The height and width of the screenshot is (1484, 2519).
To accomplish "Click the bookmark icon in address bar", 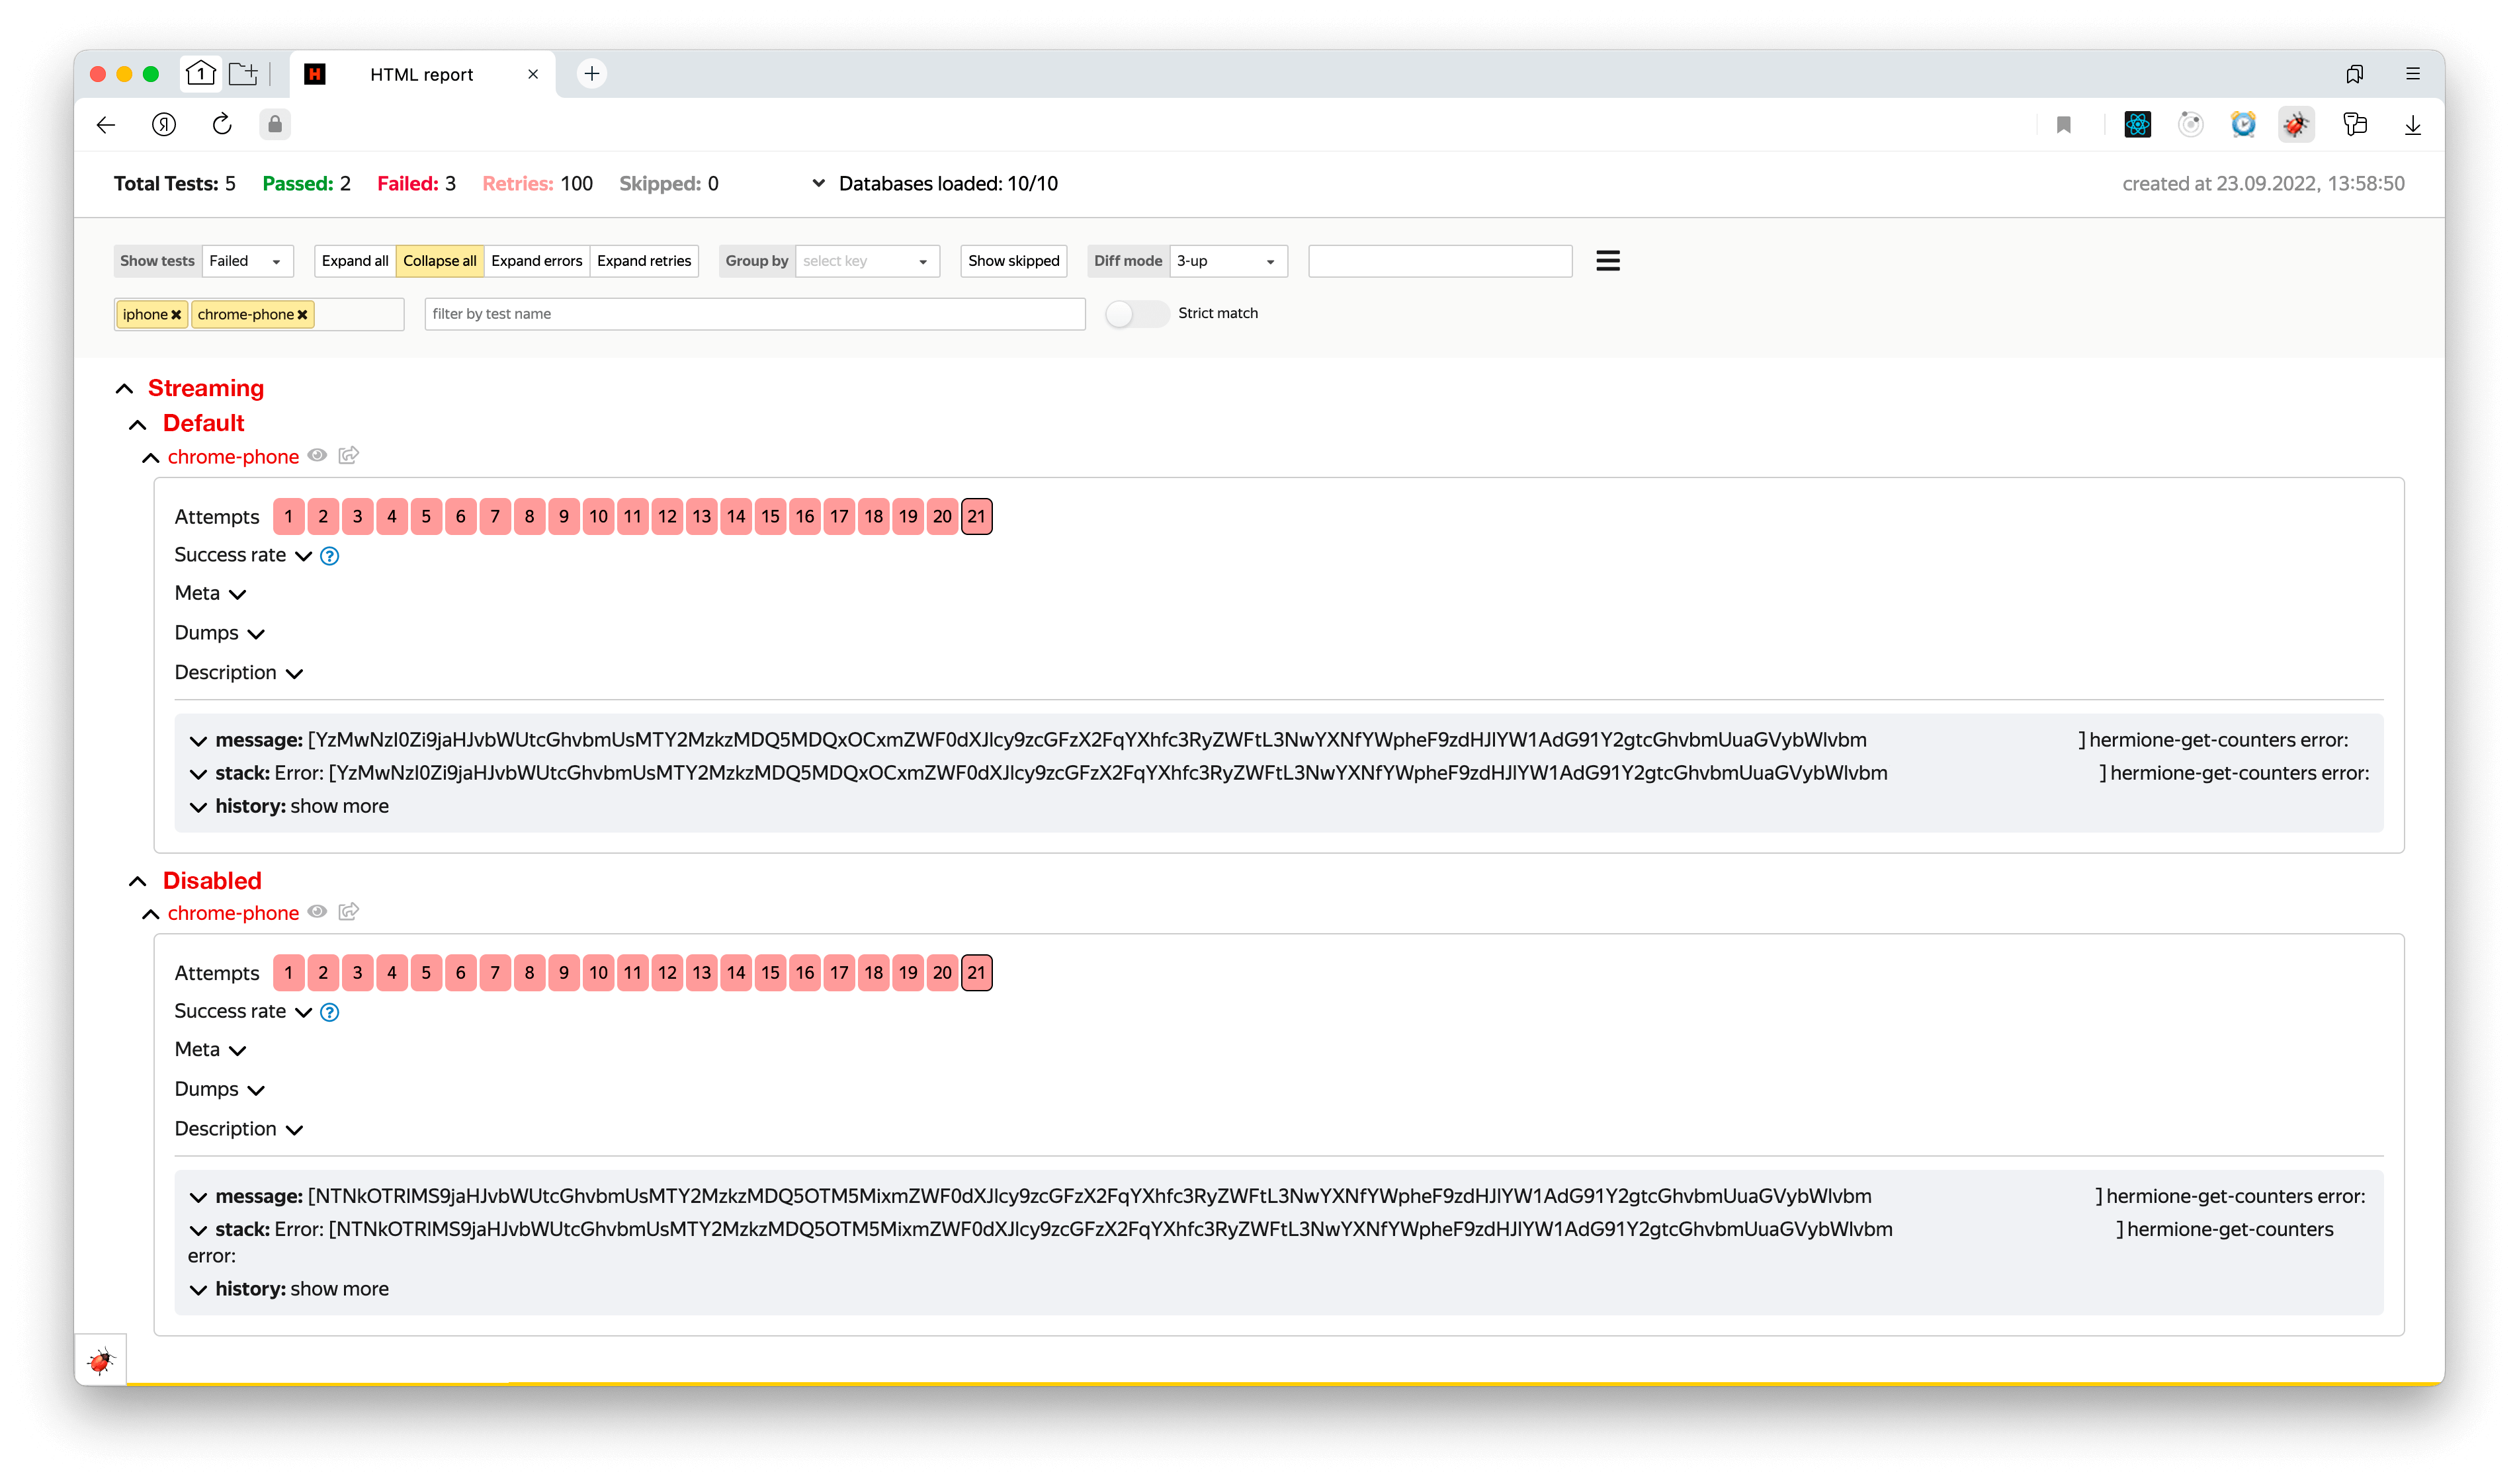I will (2063, 125).
